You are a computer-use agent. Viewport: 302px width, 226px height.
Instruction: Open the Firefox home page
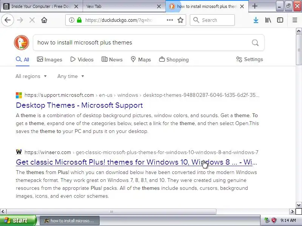point(44,20)
